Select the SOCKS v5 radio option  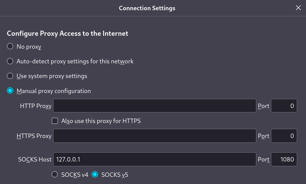[x=95, y=174]
